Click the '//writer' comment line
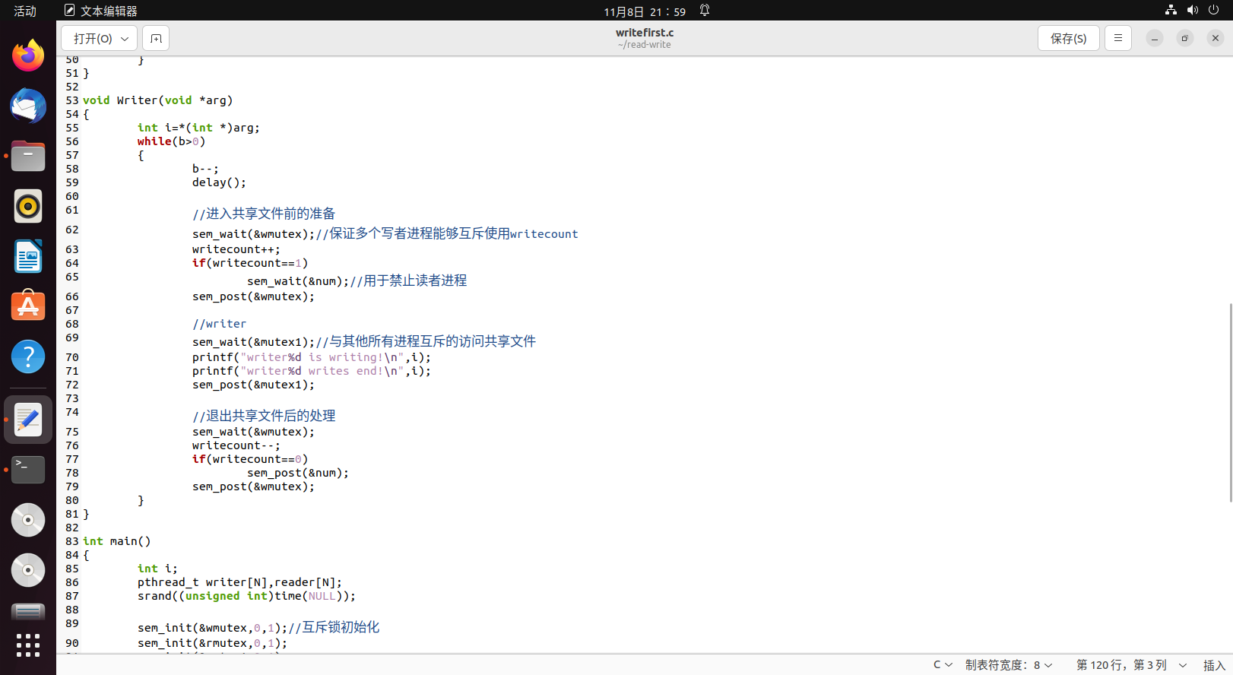The height and width of the screenshot is (675, 1233). tap(219, 324)
